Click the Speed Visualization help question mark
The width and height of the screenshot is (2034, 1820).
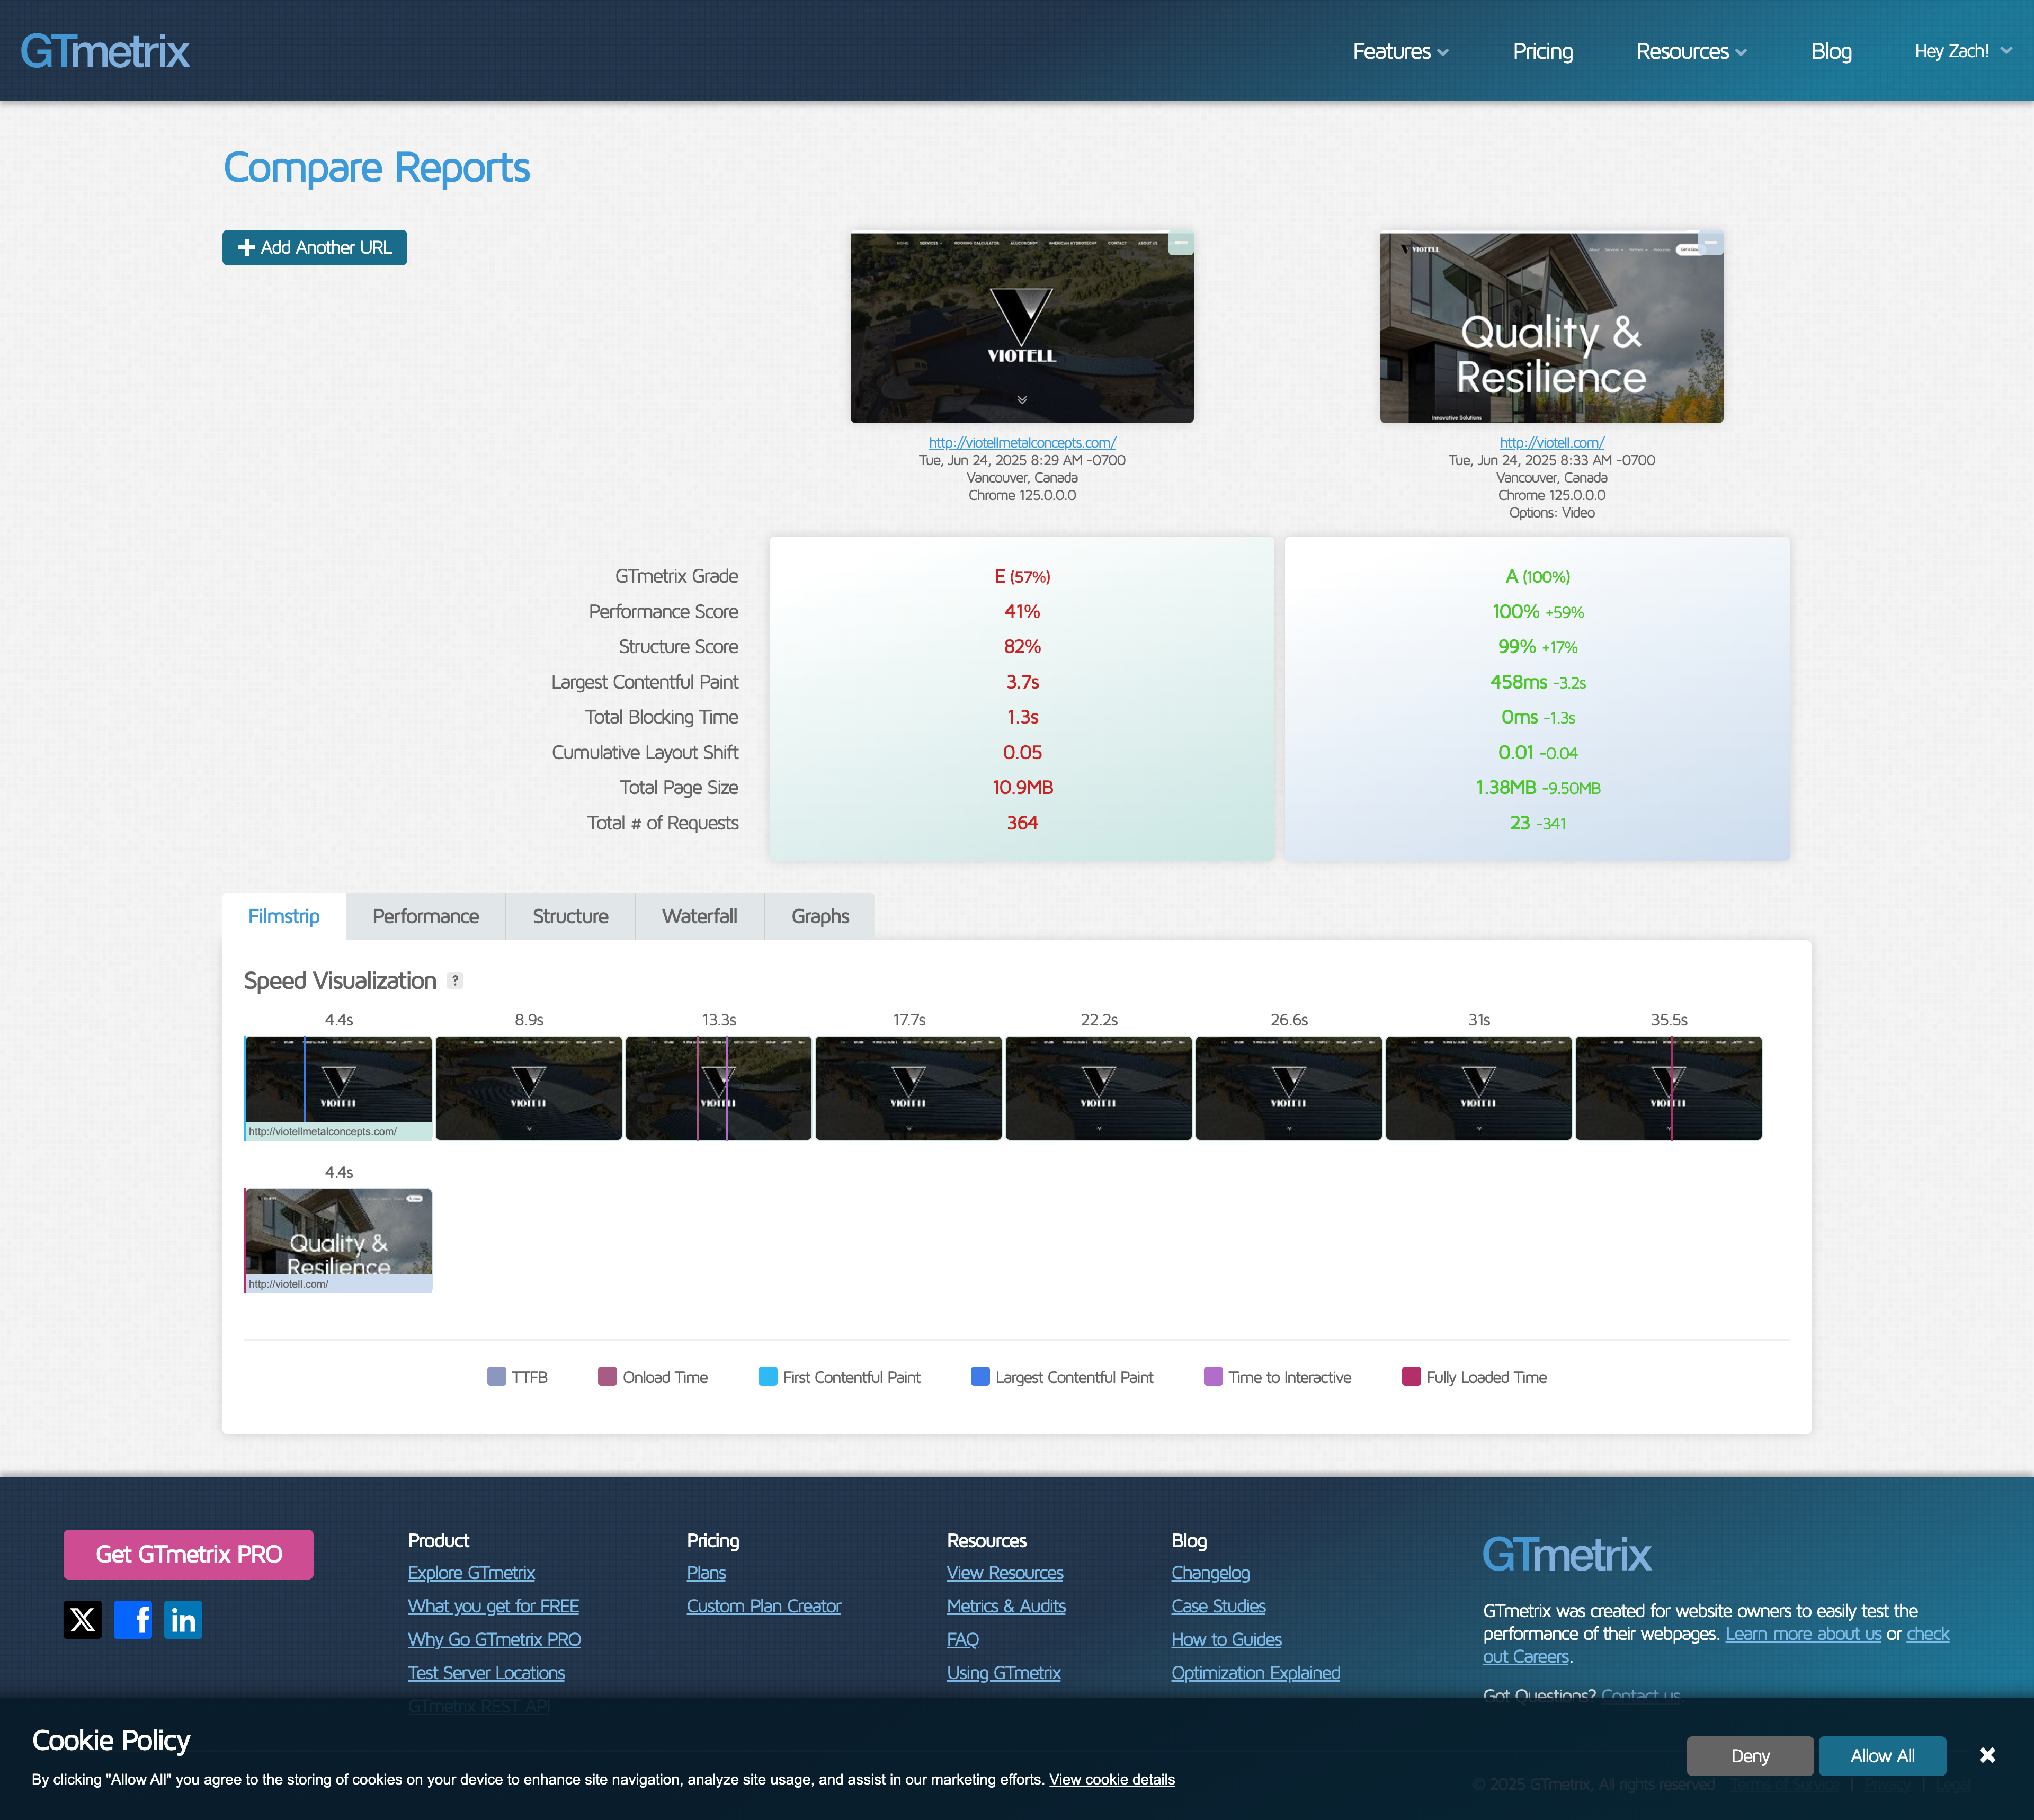coord(455,980)
